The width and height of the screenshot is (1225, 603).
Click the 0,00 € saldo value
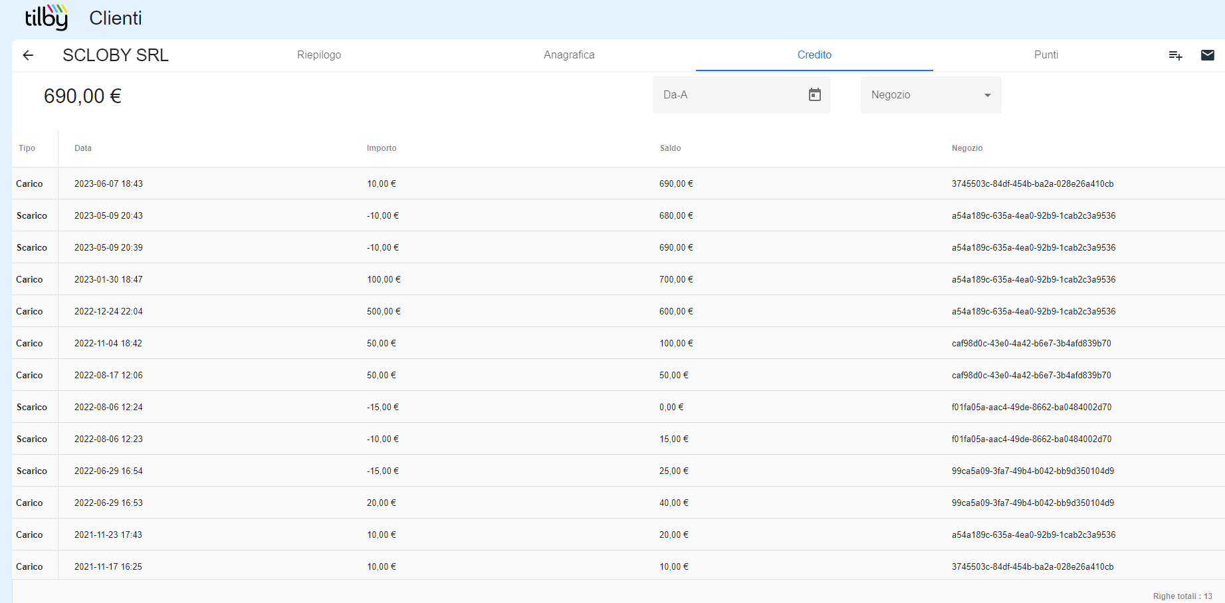(x=671, y=408)
